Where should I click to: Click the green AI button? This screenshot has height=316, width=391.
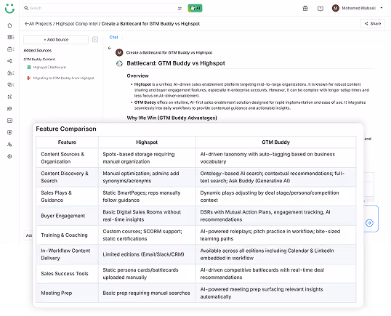[195, 8]
